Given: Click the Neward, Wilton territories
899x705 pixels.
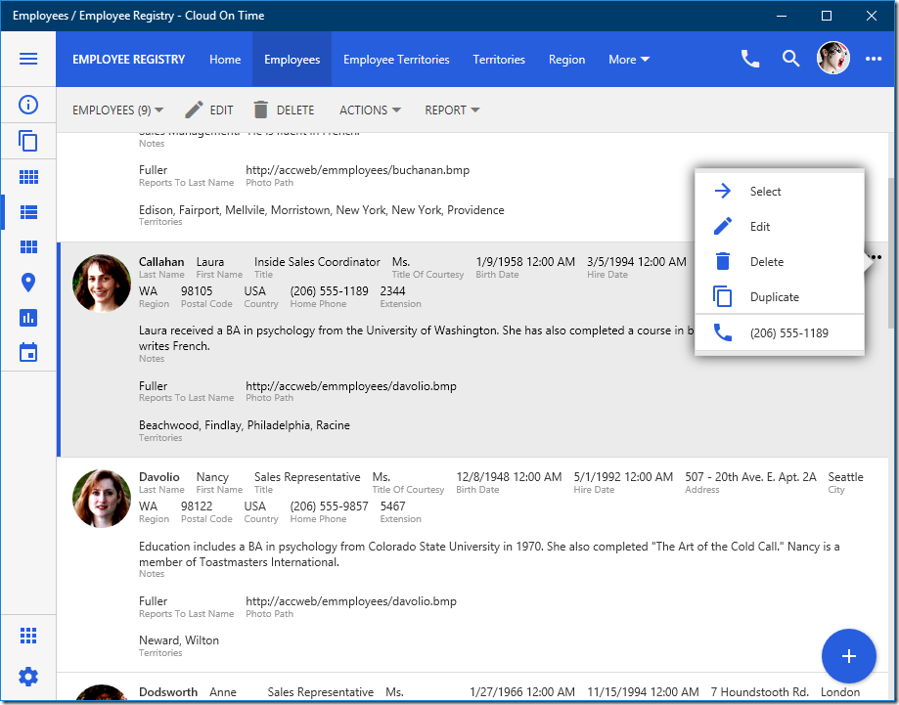Looking at the screenshot, I should coord(179,640).
